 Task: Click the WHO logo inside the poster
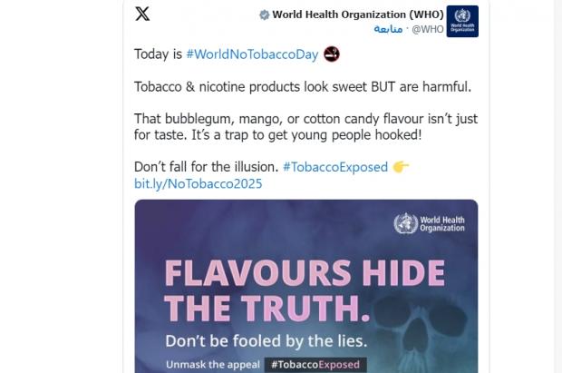point(429,223)
